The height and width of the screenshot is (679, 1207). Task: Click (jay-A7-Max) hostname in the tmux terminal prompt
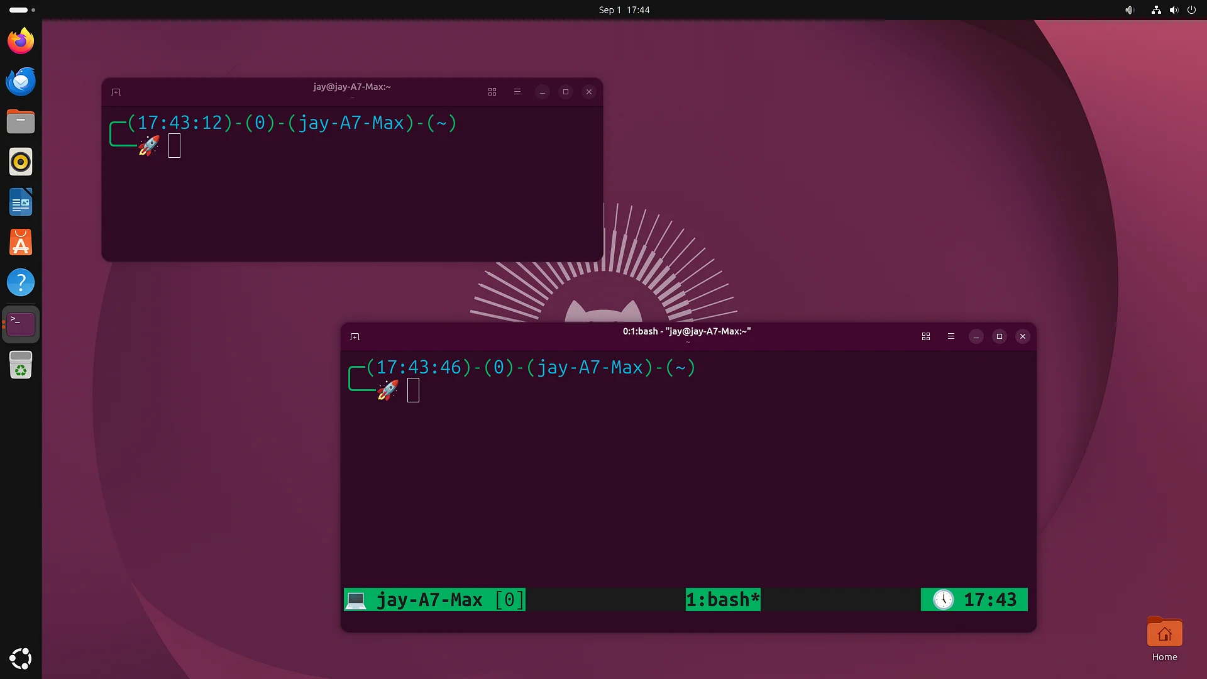(x=590, y=367)
